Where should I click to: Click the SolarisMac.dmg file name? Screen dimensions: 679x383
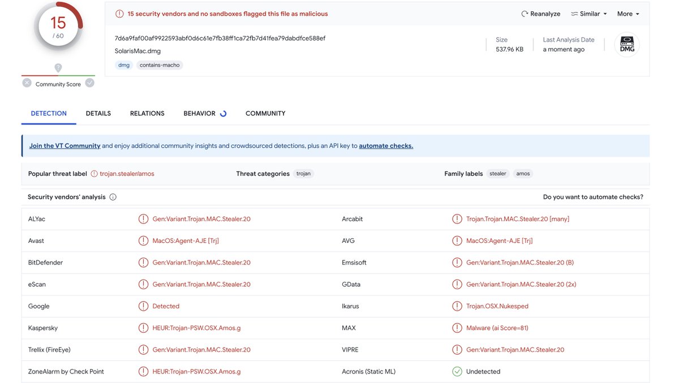point(137,51)
